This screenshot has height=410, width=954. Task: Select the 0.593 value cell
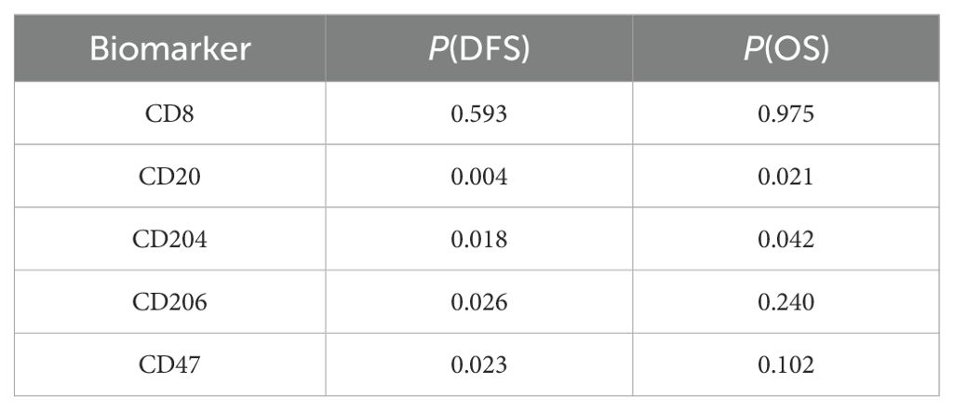coord(479,112)
